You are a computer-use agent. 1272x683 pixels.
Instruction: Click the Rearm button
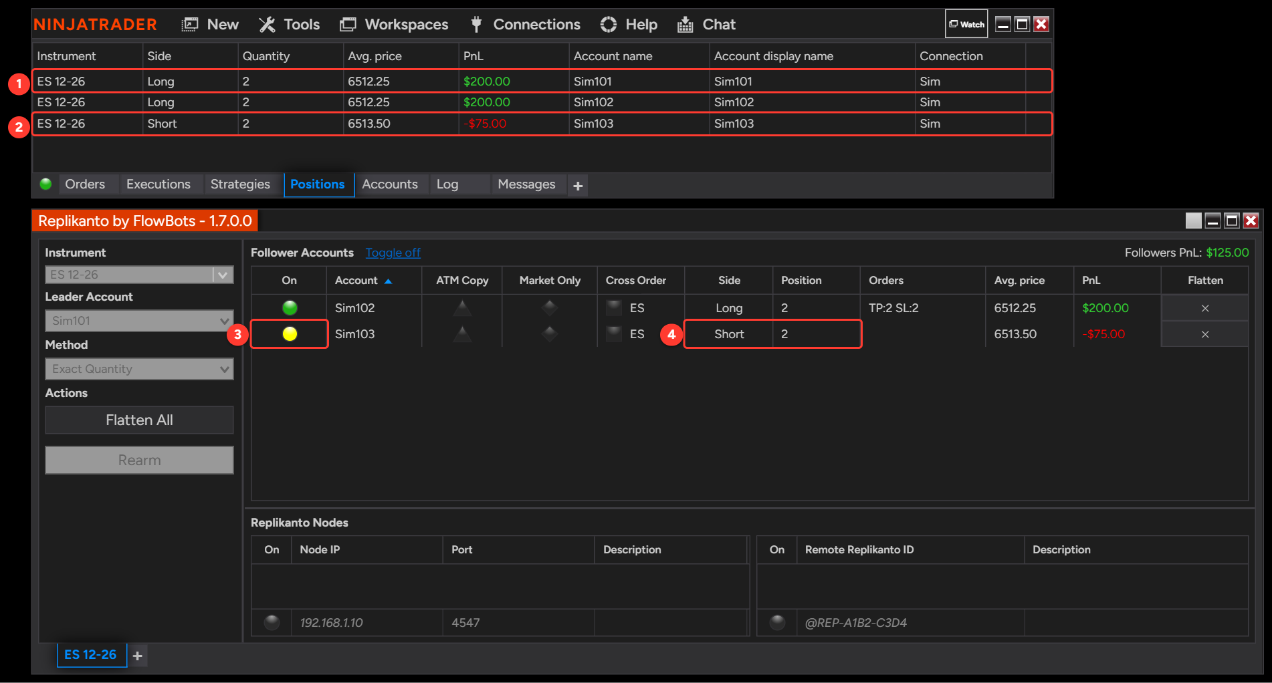139,460
